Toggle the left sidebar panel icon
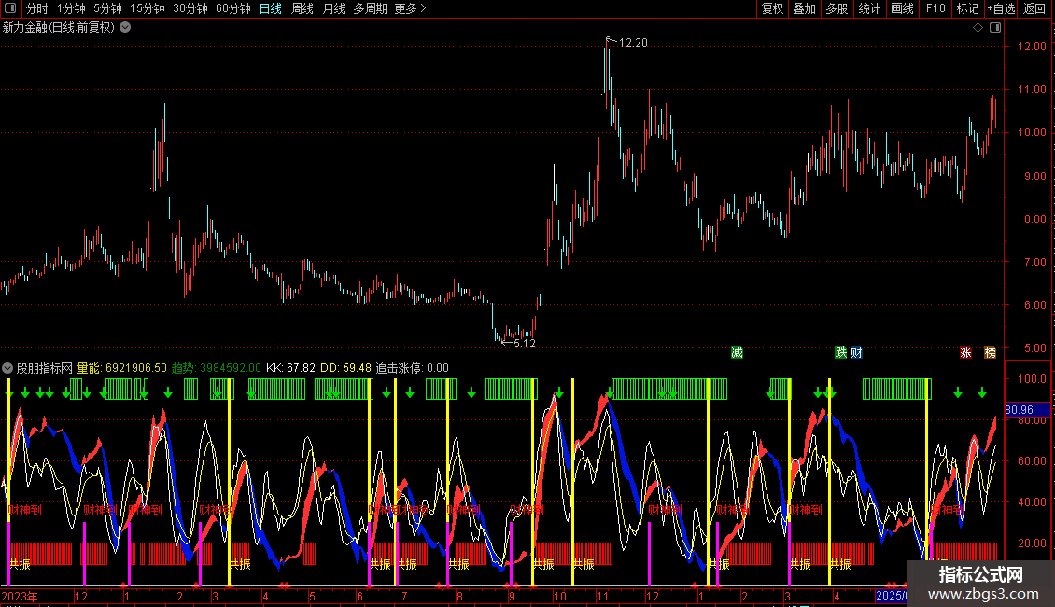Image resolution: width=1055 pixels, height=607 pixels. [10, 8]
